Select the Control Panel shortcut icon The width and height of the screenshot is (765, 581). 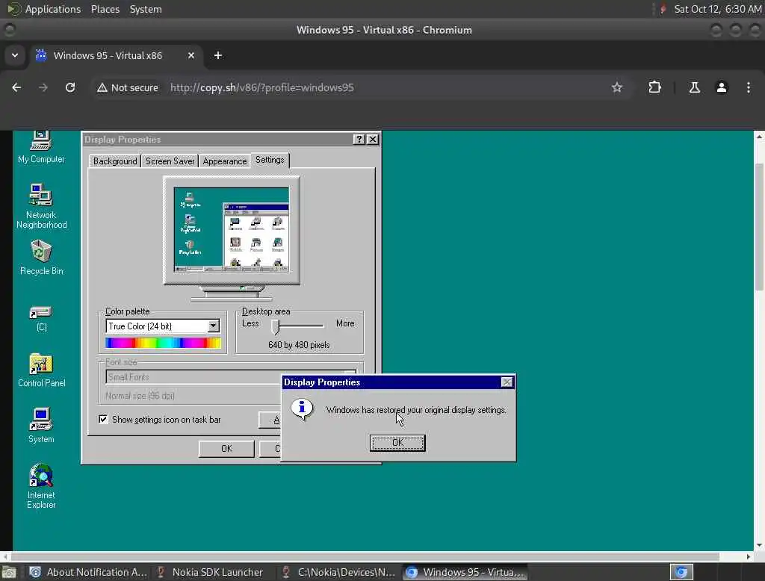(41, 370)
